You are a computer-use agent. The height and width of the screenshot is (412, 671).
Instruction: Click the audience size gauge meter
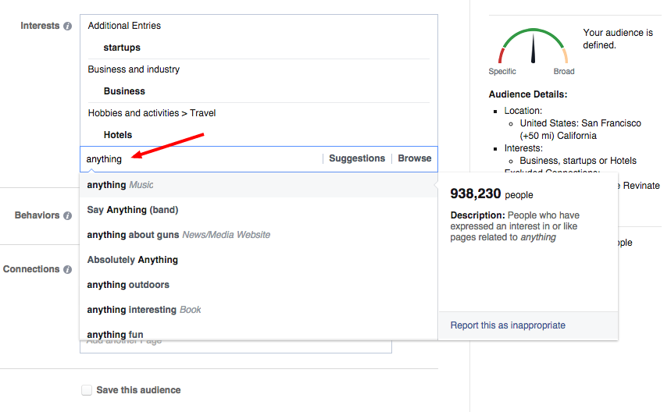point(533,47)
